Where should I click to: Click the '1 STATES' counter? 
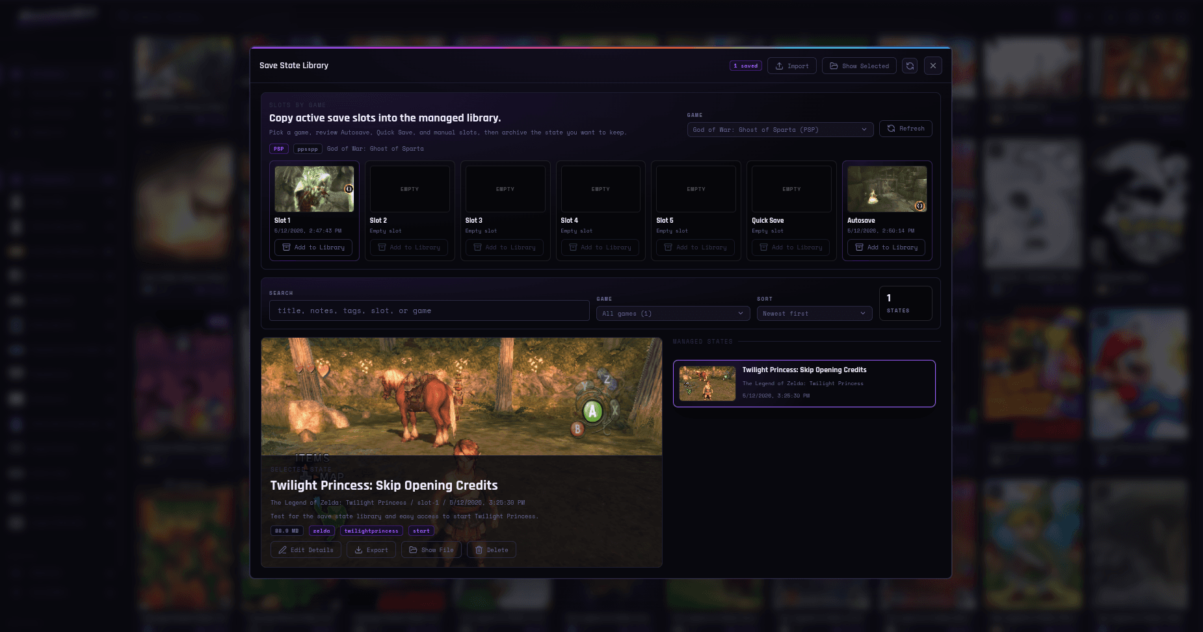(x=906, y=303)
